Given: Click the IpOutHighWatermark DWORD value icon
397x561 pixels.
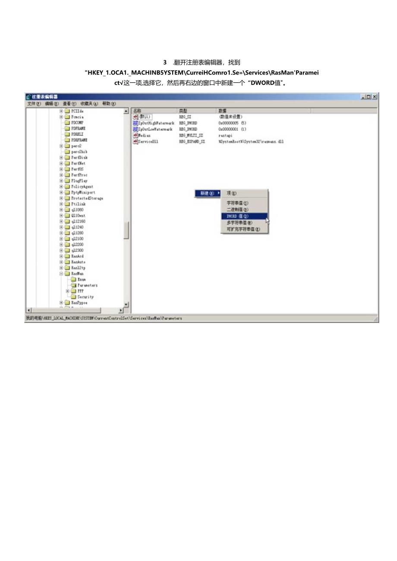Looking at the screenshot, I should pos(135,123).
